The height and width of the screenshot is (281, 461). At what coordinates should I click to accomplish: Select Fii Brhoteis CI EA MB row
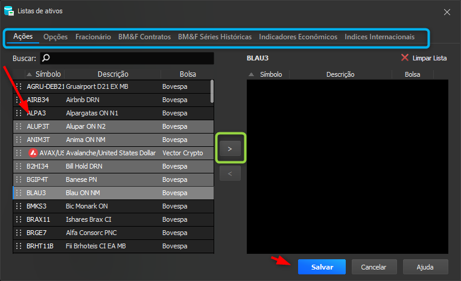coord(113,246)
